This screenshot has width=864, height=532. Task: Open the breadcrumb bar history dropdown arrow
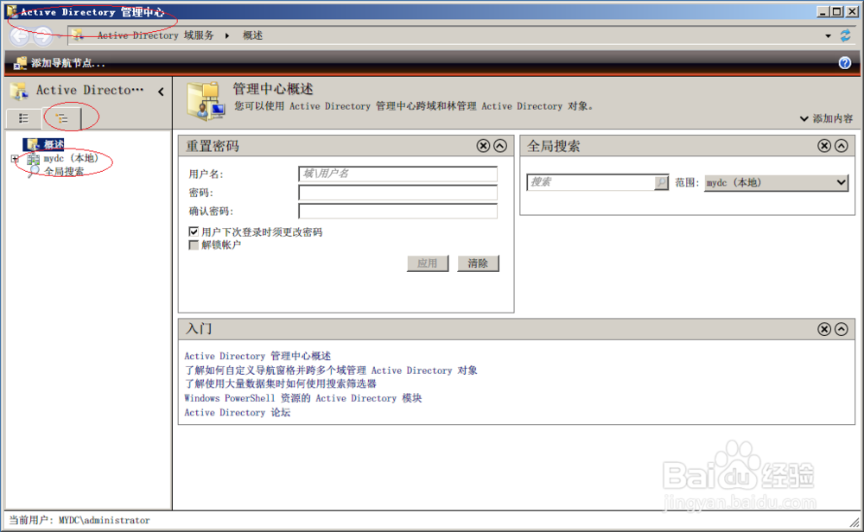pyautogui.click(x=828, y=36)
